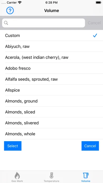The height and width of the screenshot is (183, 103).
Task: Tap the Wi-Fi icon in status bar
Action: pyautogui.click(x=20, y=3)
